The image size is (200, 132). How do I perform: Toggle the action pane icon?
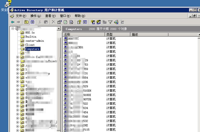pyautogui.click(x=85, y=22)
